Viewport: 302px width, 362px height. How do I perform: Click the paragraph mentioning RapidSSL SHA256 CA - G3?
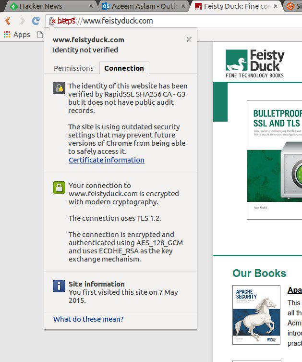click(x=128, y=98)
